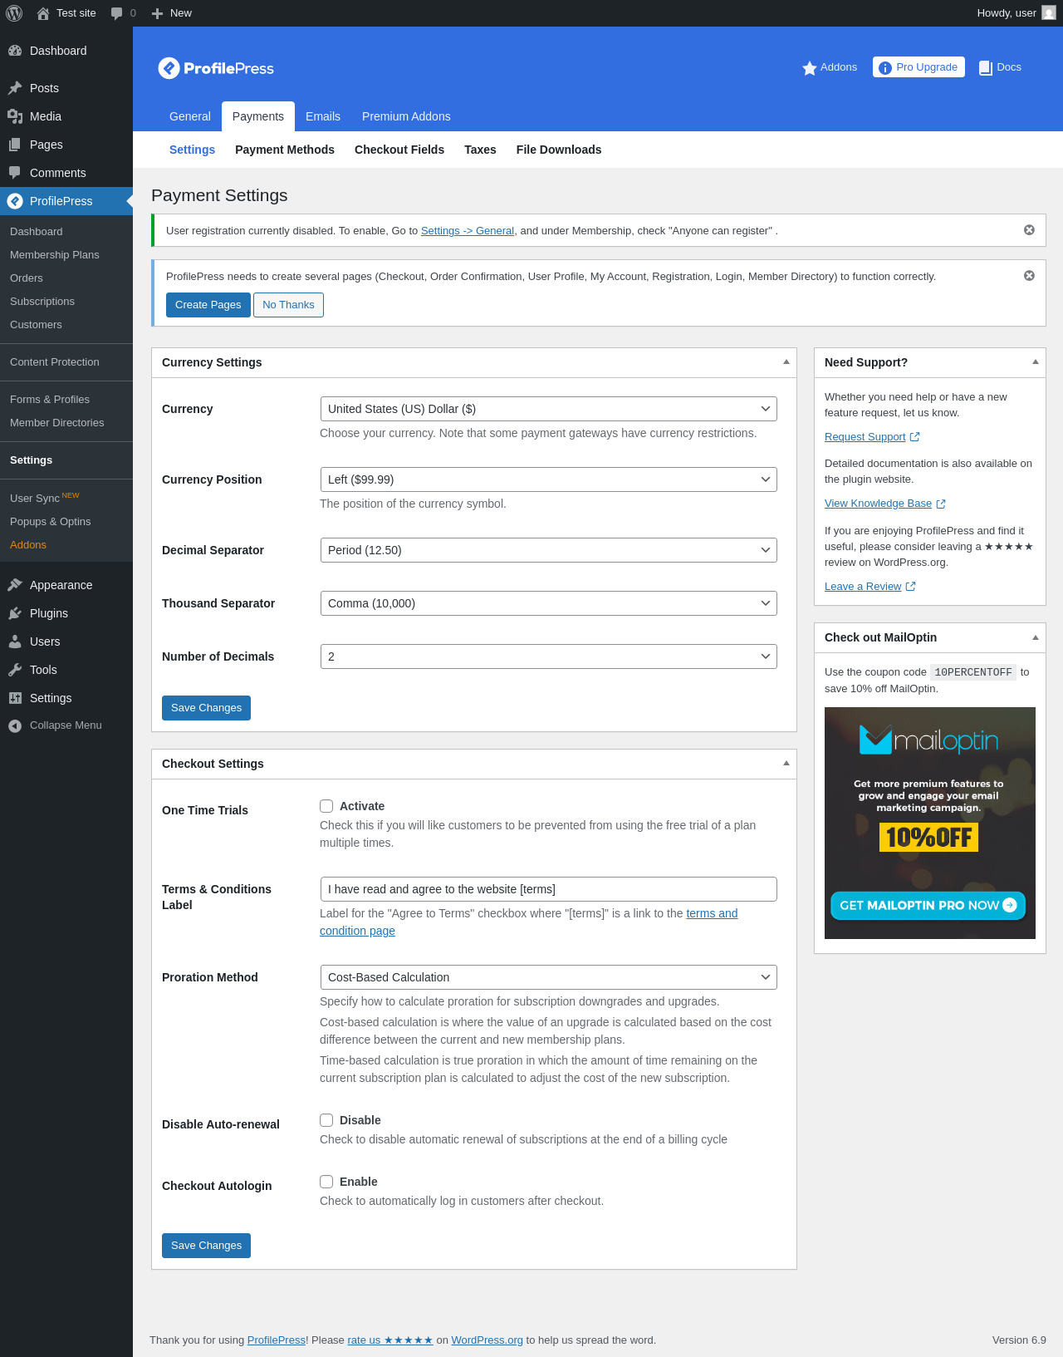1063x1357 pixels.
Task: Open the Currency dropdown
Action: pyautogui.click(x=549, y=409)
